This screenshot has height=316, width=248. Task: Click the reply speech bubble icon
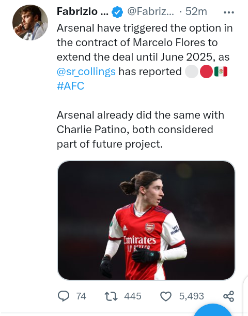click(x=64, y=296)
